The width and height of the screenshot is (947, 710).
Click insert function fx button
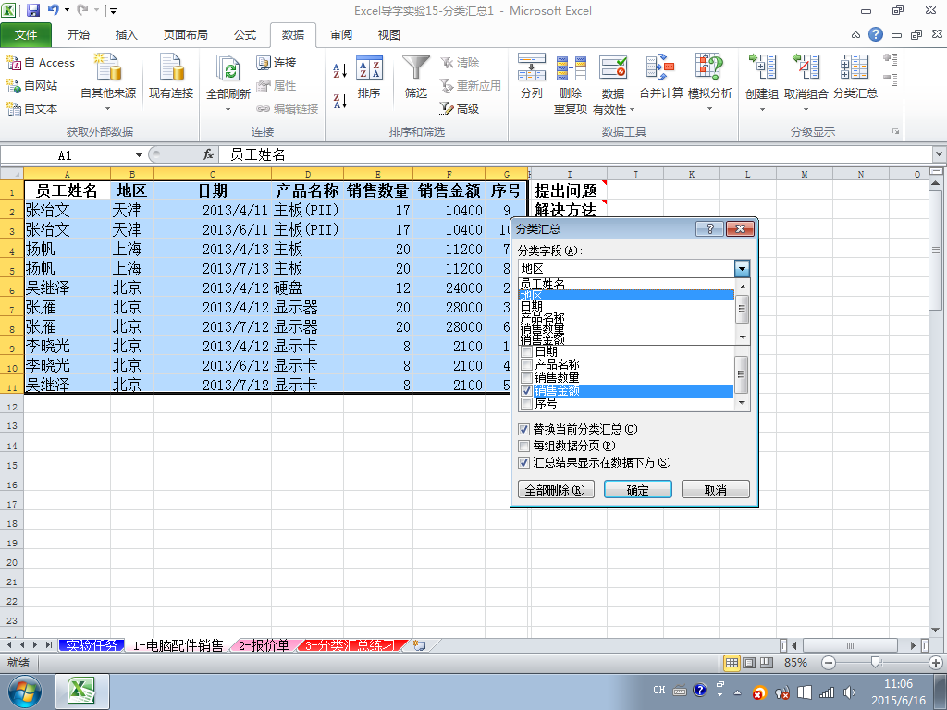[208, 155]
